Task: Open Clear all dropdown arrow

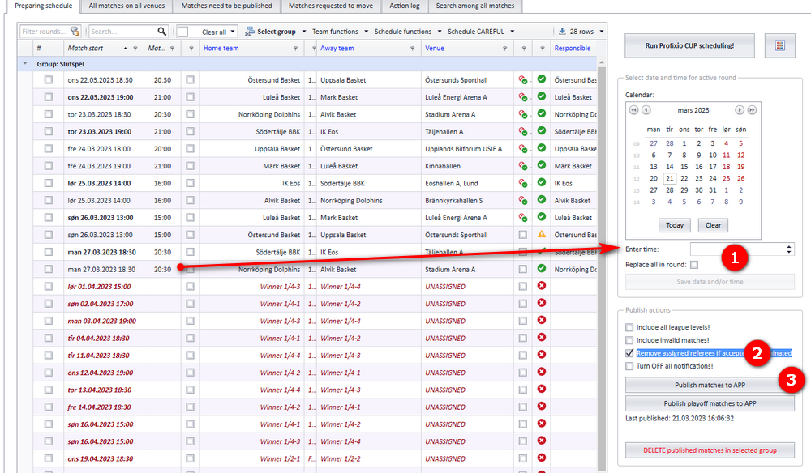Action: [233, 32]
